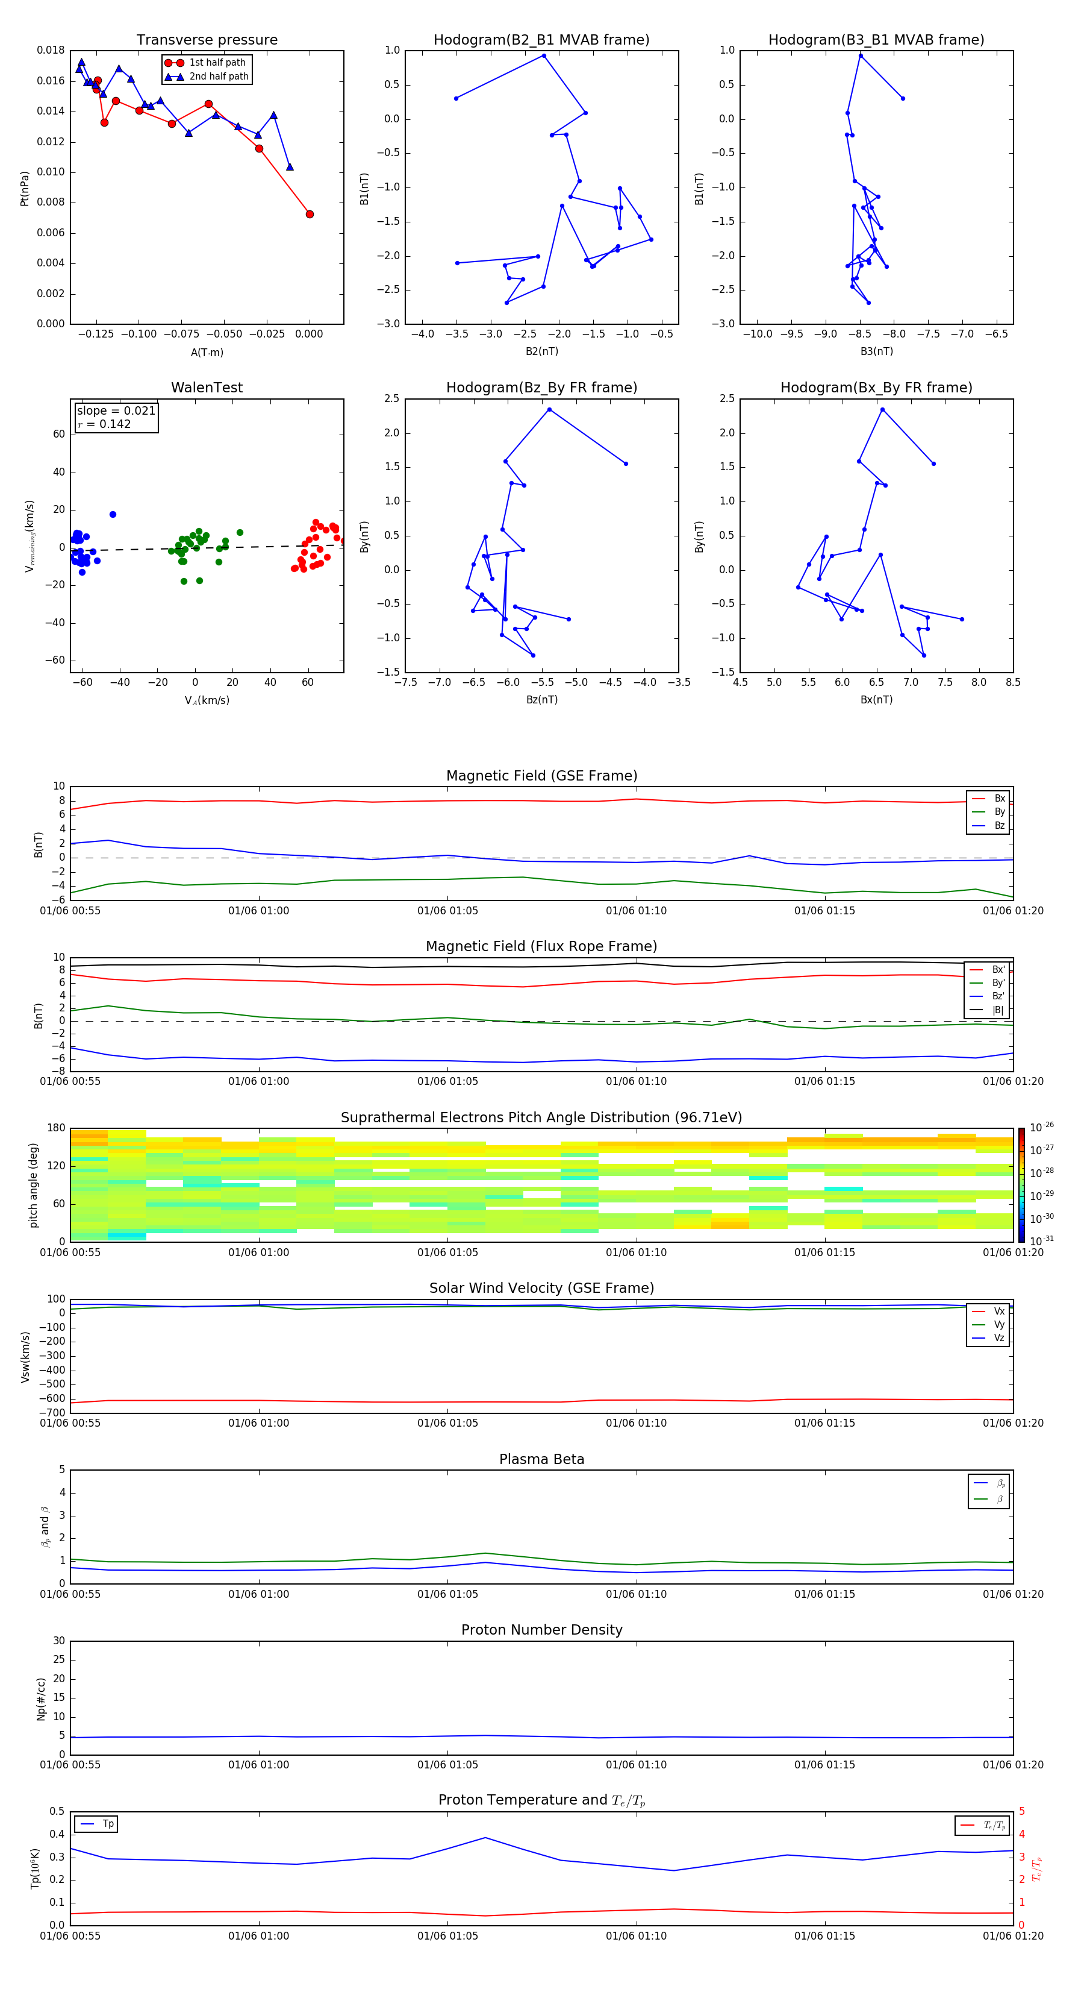This screenshot has width=1084, height=1989.
Task: Click "01/06 01:10" tick under Plasma Beta panel
Action: tap(636, 1594)
